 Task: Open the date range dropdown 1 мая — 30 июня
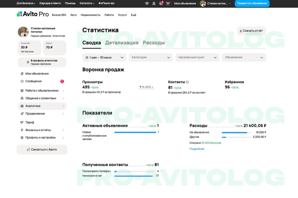104,57
